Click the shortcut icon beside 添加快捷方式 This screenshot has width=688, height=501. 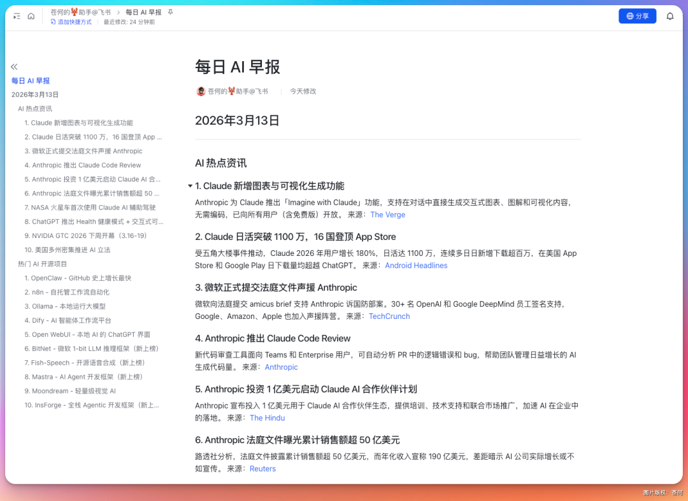(x=52, y=21)
